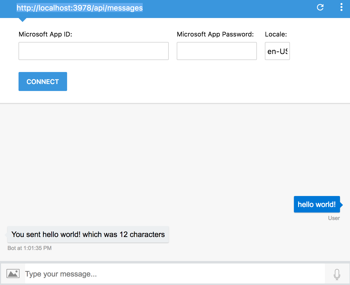Click the Microsoft App ID label
This screenshot has height=285, width=350.
point(45,34)
